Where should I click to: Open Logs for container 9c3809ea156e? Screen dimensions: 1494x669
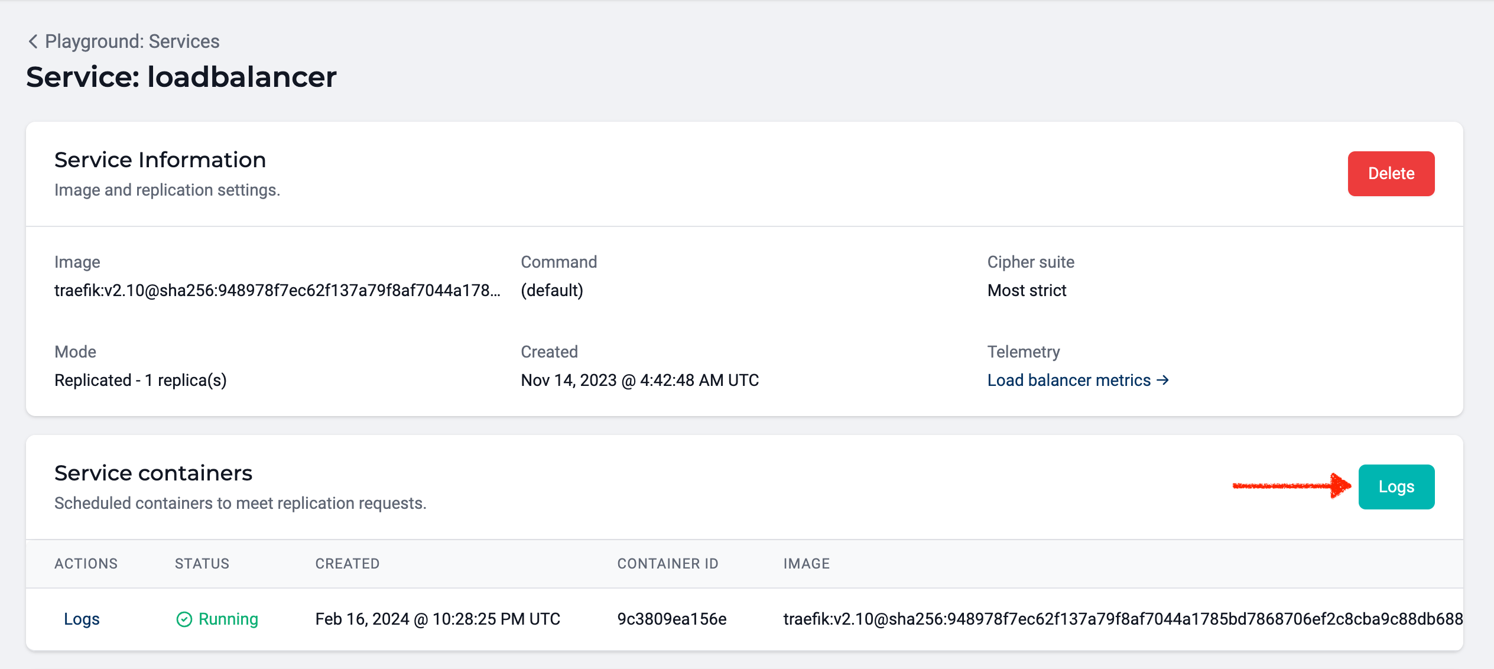click(x=82, y=619)
